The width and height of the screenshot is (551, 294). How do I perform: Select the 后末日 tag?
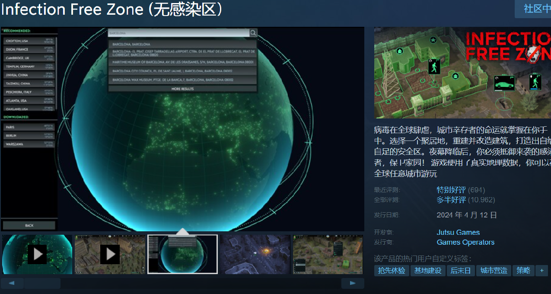click(461, 271)
